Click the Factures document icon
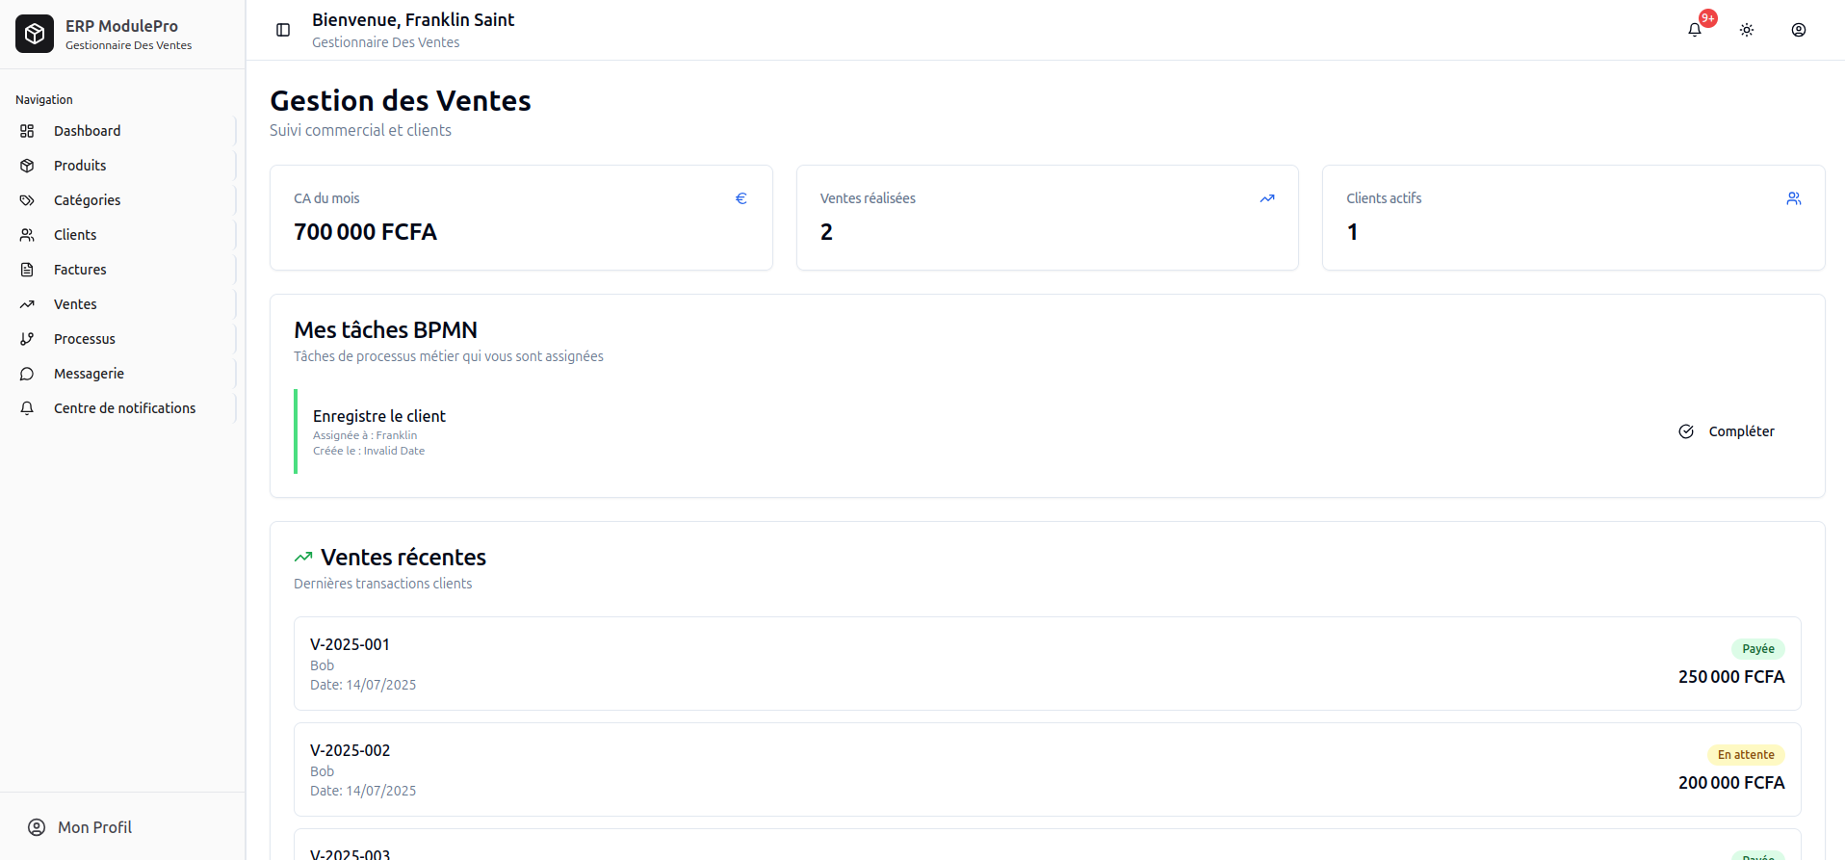The image size is (1845, 860). point(27,270)
